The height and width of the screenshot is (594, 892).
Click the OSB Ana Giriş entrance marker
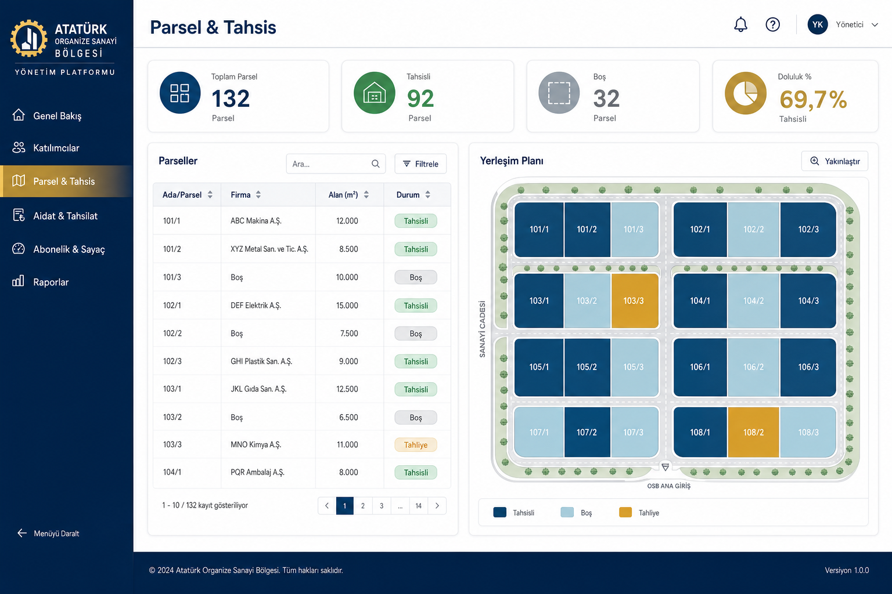coord(666,467)
